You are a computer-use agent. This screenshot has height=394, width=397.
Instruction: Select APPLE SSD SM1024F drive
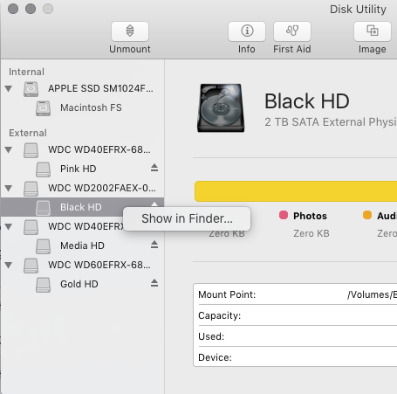pyautogui.click(x=83, y=88)
